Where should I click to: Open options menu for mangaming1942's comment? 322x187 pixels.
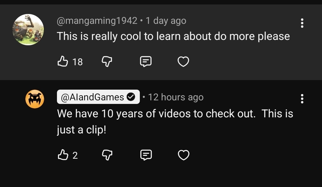click(302, 23)
